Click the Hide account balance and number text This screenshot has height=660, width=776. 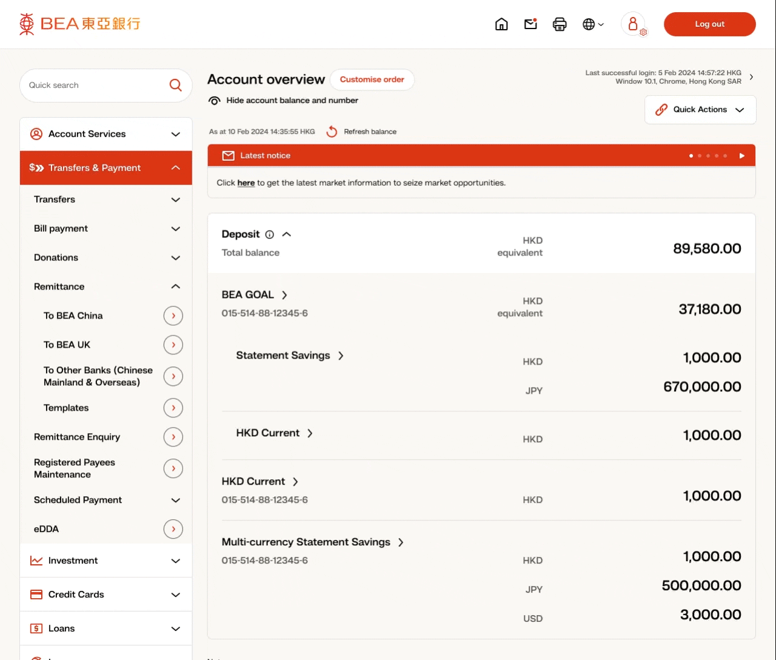pyautogui.click(x=292, y=101)
